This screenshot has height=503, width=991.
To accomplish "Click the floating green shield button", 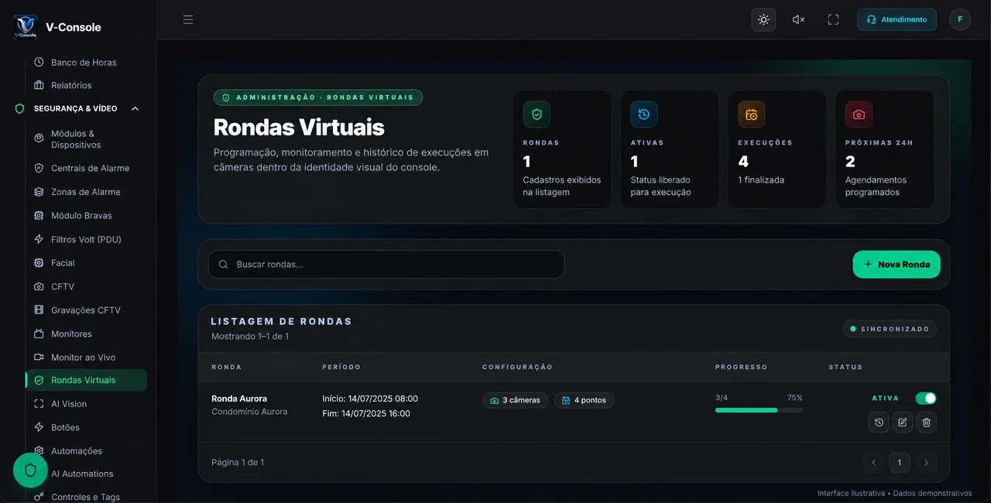I will (30, 470).
